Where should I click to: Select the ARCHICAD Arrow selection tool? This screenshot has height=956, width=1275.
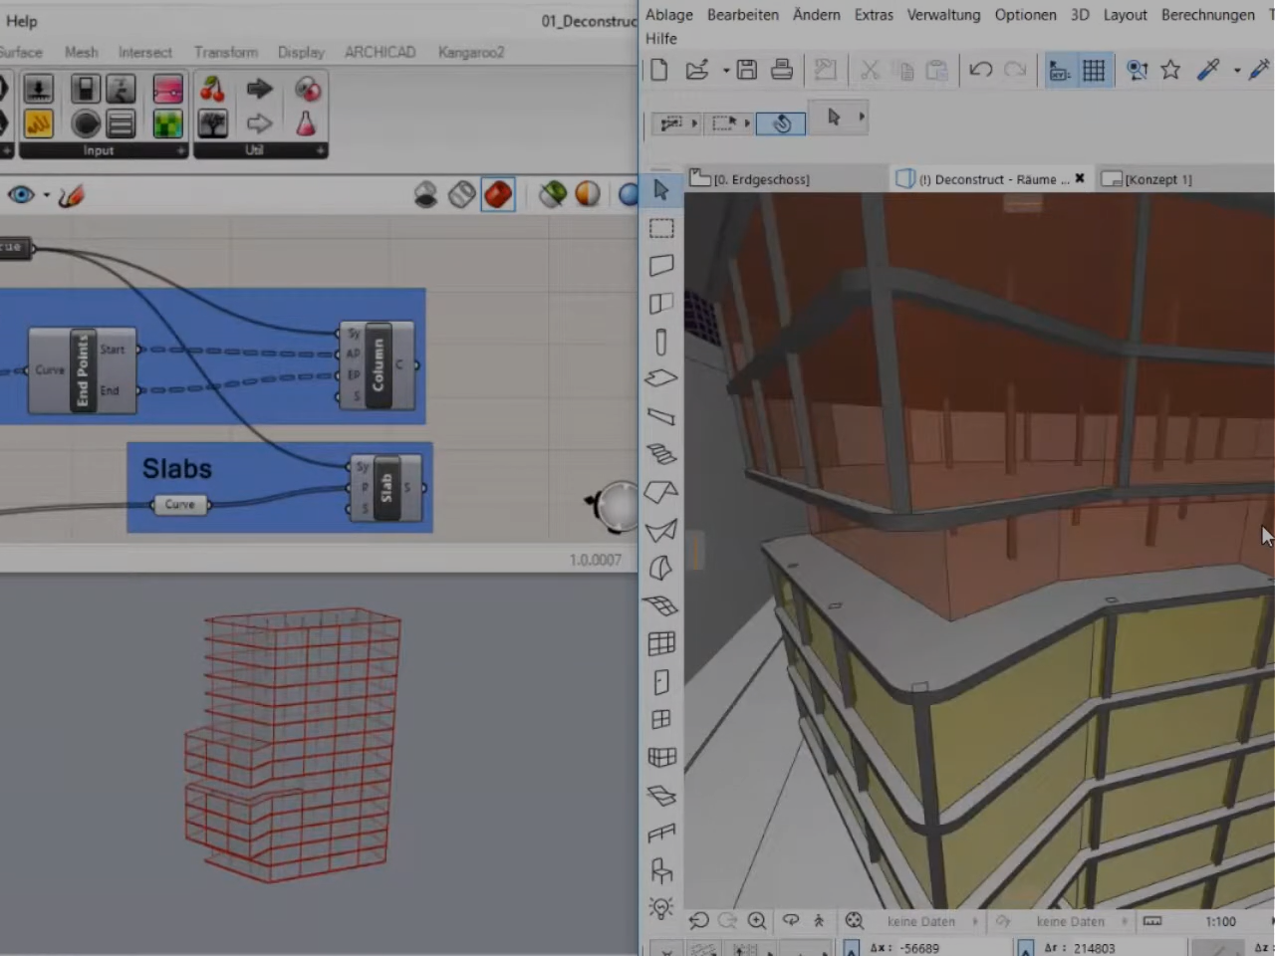pos(660,190)
